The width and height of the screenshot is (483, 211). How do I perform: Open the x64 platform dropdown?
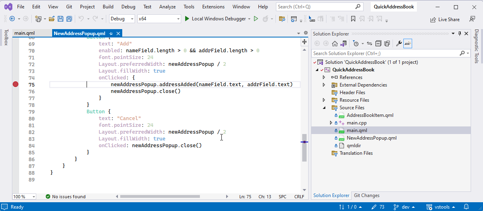pyautogui.click(x=178, y=19)
